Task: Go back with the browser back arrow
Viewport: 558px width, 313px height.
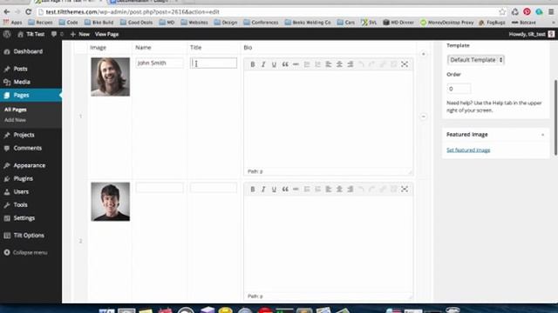Action: (7, 11)
